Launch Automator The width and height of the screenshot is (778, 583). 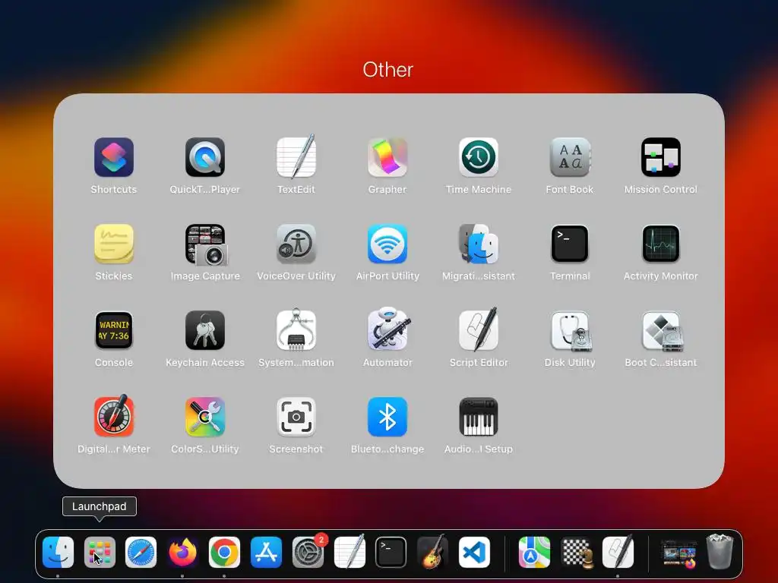387,330
